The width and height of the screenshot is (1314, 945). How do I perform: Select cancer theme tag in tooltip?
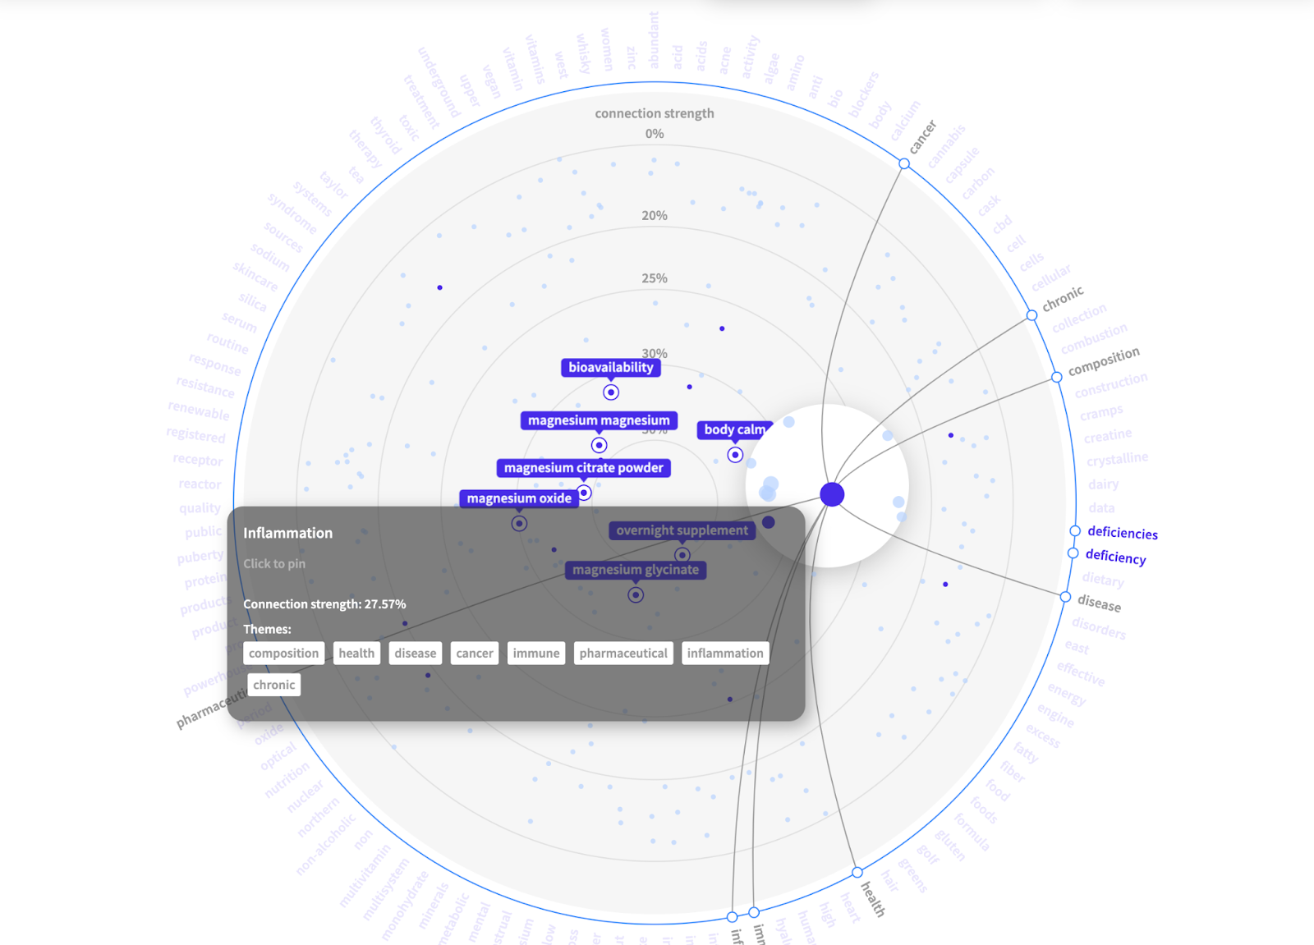pyautogui.click(x=475, y=653)
